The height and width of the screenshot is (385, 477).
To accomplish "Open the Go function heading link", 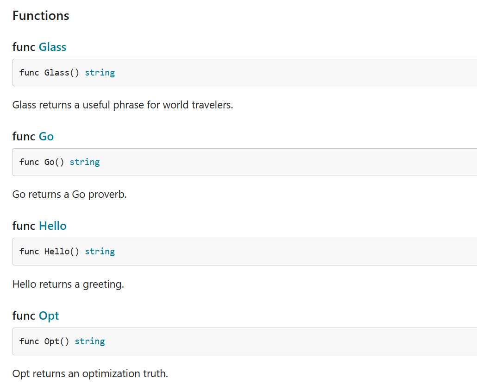I will (x=46, y=136).
